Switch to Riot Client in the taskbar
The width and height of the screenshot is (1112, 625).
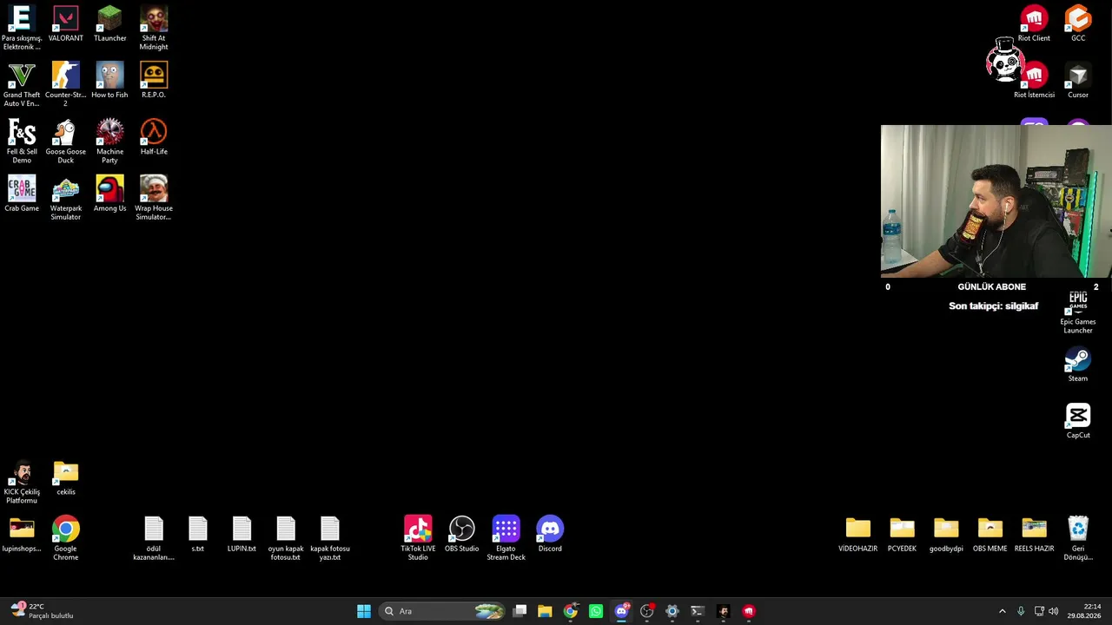[x=749, y=611]
